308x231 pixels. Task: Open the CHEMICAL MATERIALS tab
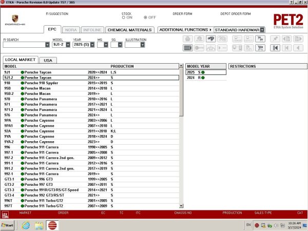[130, 30]
